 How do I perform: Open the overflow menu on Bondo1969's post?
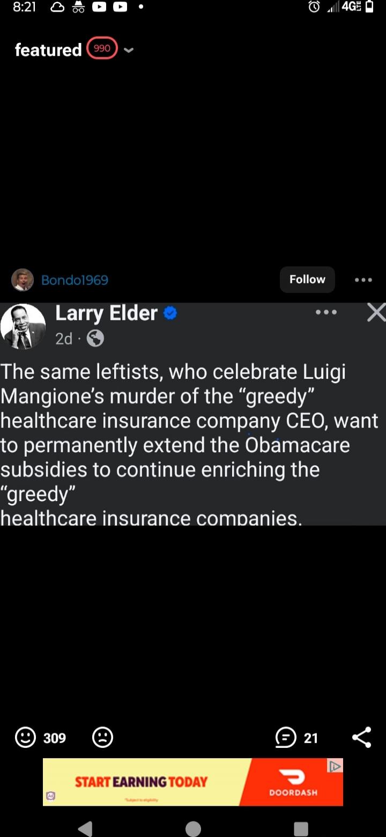point(363,279)
